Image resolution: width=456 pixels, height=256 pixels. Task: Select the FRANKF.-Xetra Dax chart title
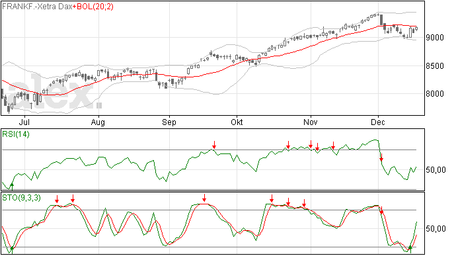pyautogui.click(x=37, y=7)
